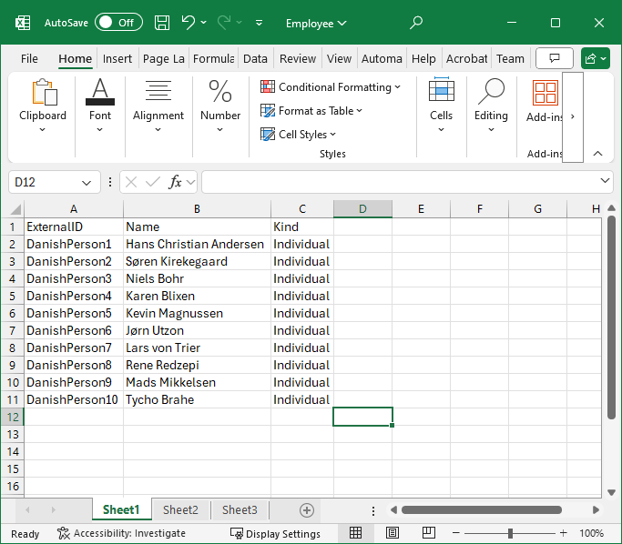This screenshot has width=622, height=544.
Task: Switch to Page Layout view icon
Action: click(393, 533)
